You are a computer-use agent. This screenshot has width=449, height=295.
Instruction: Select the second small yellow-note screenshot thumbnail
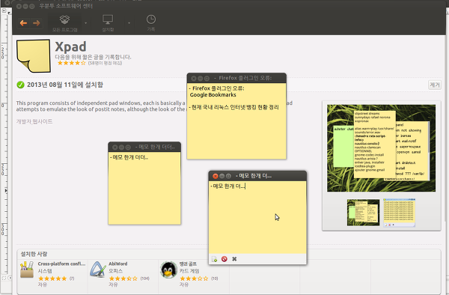tap(399, 213)
